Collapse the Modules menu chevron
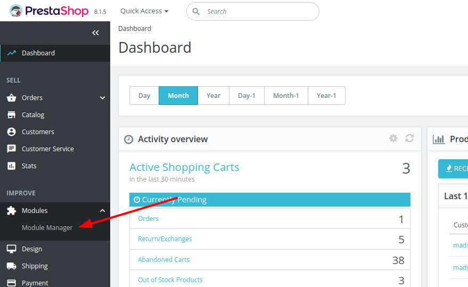Viewport: 468px width, 287px height. (103, 211)
